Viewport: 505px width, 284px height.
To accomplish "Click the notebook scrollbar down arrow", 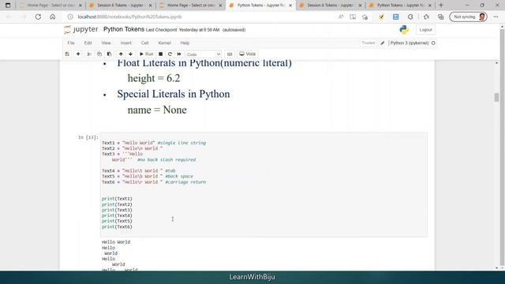I will pos(496,268).
